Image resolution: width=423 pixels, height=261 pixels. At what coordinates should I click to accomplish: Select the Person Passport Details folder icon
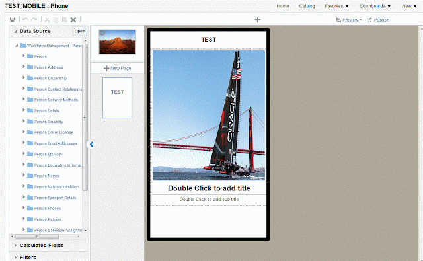30,198
